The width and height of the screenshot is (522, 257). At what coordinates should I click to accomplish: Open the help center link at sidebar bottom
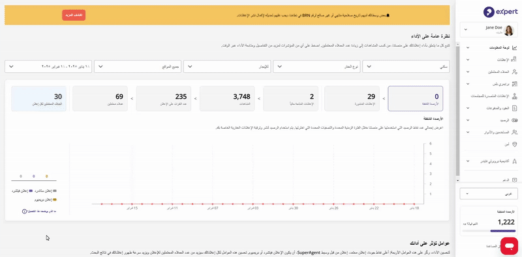(x=493, y=247)
